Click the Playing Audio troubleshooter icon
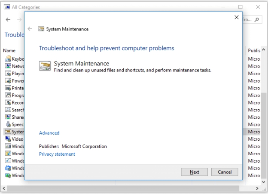Viewport: 268px width, 194px height. [8, 73]
